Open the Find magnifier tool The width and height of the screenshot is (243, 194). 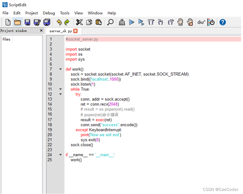click(x=110, y=22)
